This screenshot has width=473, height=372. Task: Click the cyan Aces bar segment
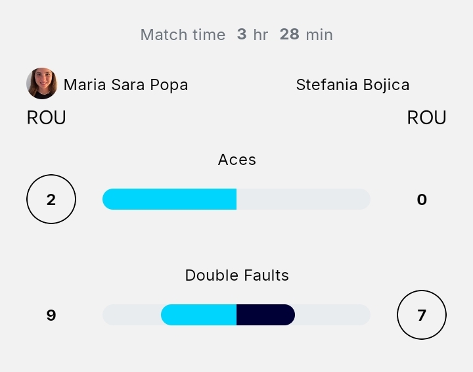[x=169, y=199]
